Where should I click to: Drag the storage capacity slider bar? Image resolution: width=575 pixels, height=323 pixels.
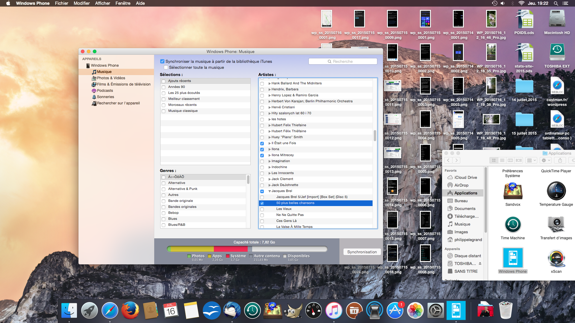[x=247, y=249]
